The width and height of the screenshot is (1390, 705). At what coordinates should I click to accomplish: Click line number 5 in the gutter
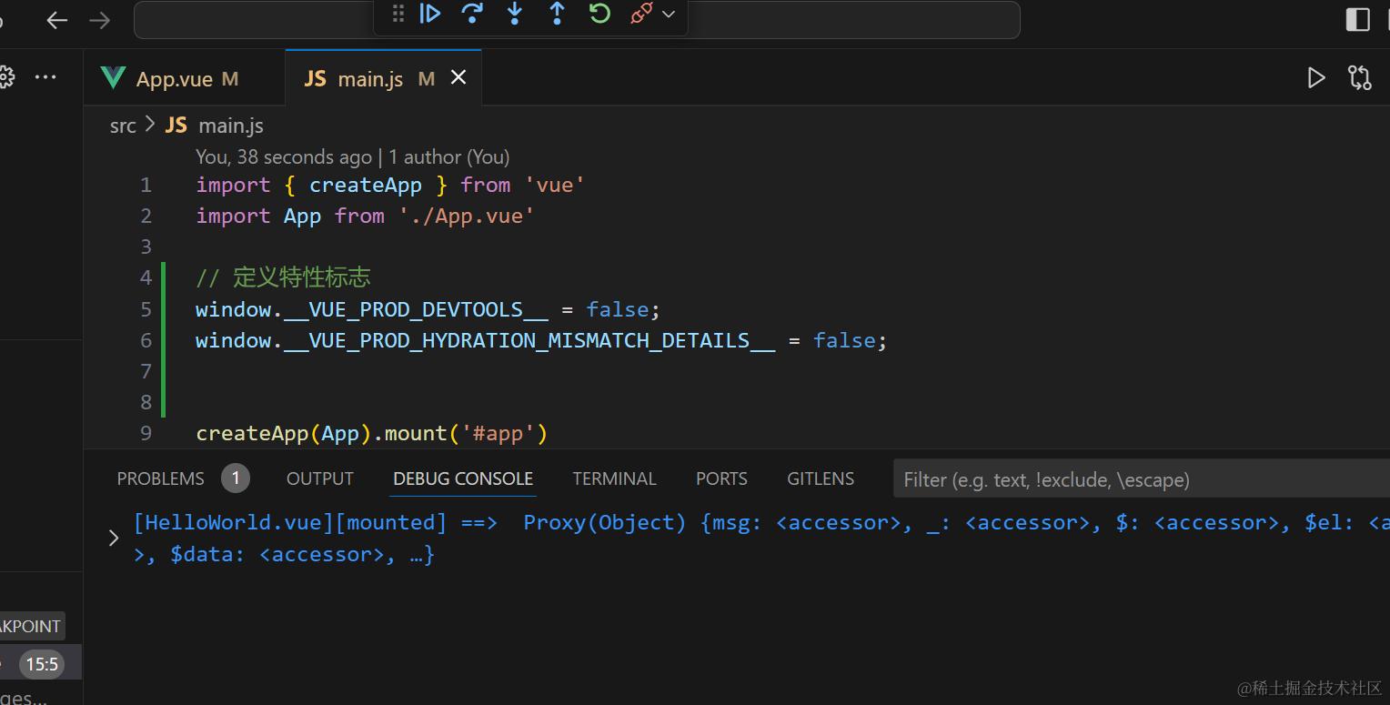(146, 309)
